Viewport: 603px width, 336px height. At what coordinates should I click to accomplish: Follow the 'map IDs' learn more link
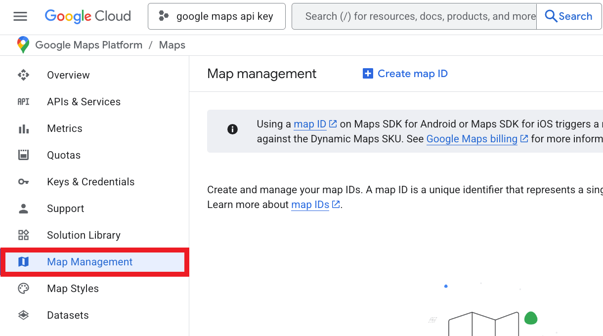coord(310,205)
